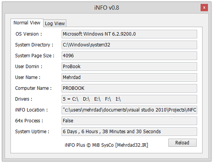Click the User Name field showing Mehrdad
213x163 pixels.
pos(129,77)
